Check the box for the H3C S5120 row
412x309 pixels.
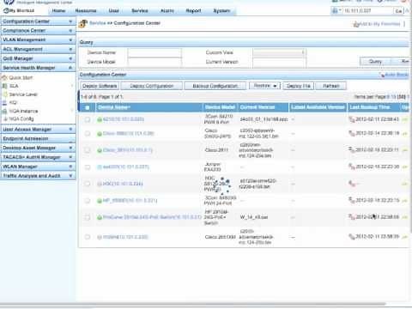[88, 184]
